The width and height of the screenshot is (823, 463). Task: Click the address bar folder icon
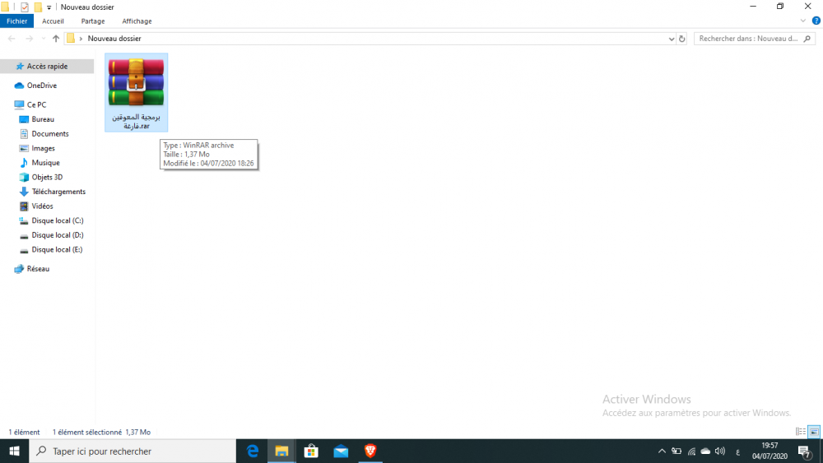pos(71,39)
